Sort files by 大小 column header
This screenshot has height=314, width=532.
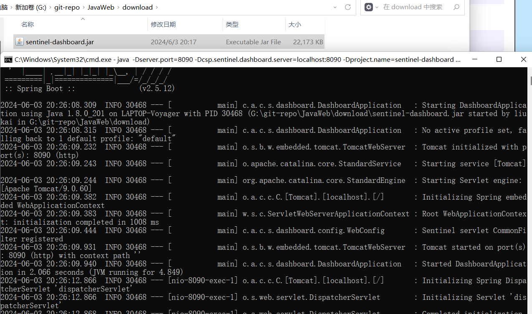294,25
